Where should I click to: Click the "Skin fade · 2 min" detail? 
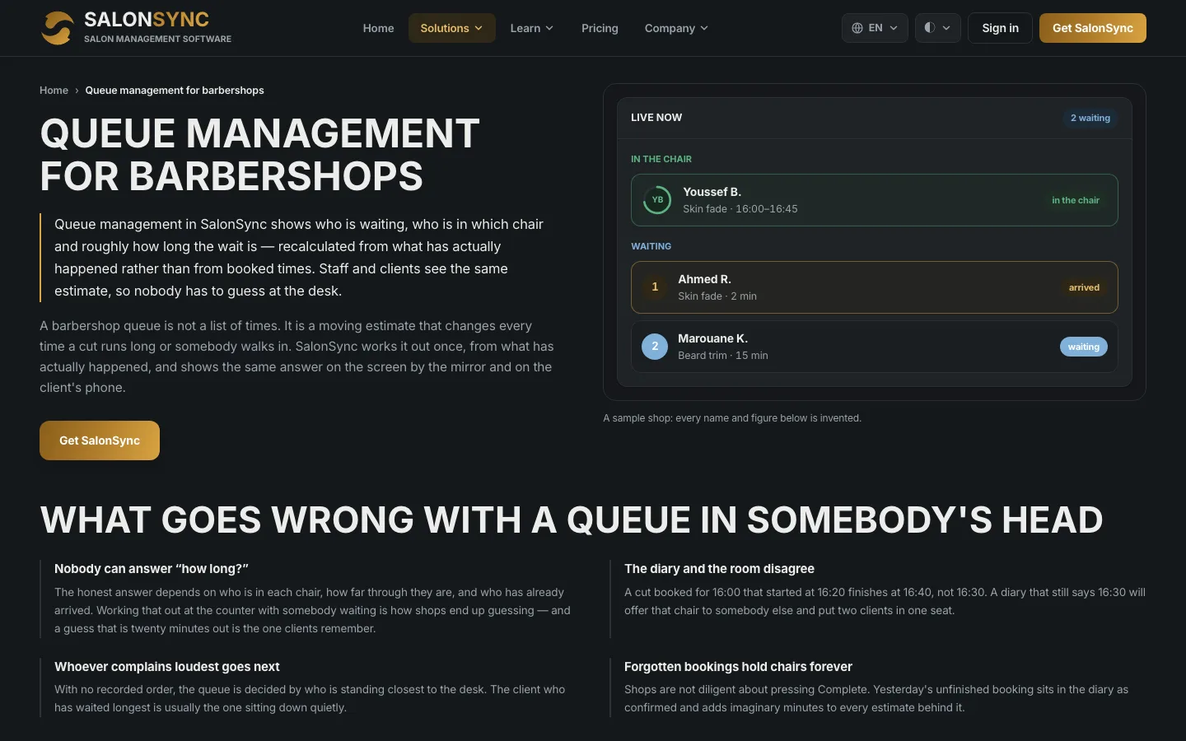coord(717,296)
